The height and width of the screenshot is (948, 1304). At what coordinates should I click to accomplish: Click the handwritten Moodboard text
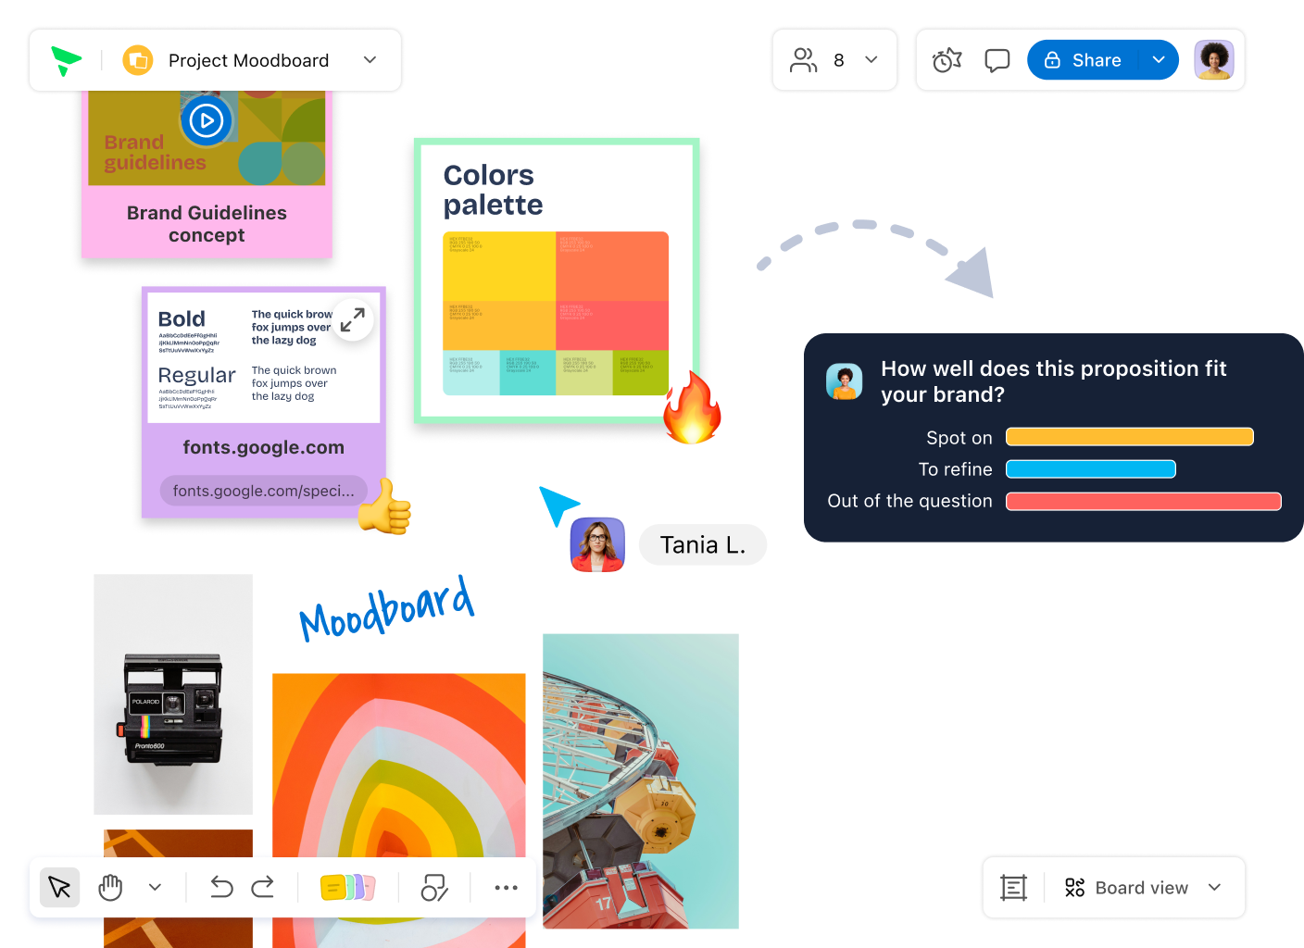point(386,608)
